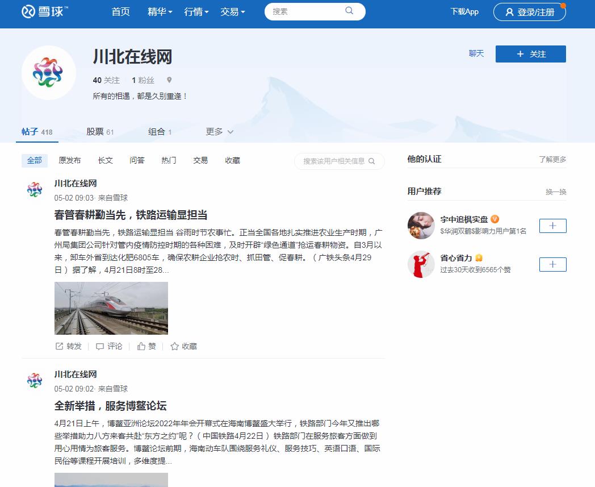Click 宇中追枫实盘 user avatar
595x487 pixels.
(x=421, y=225)
